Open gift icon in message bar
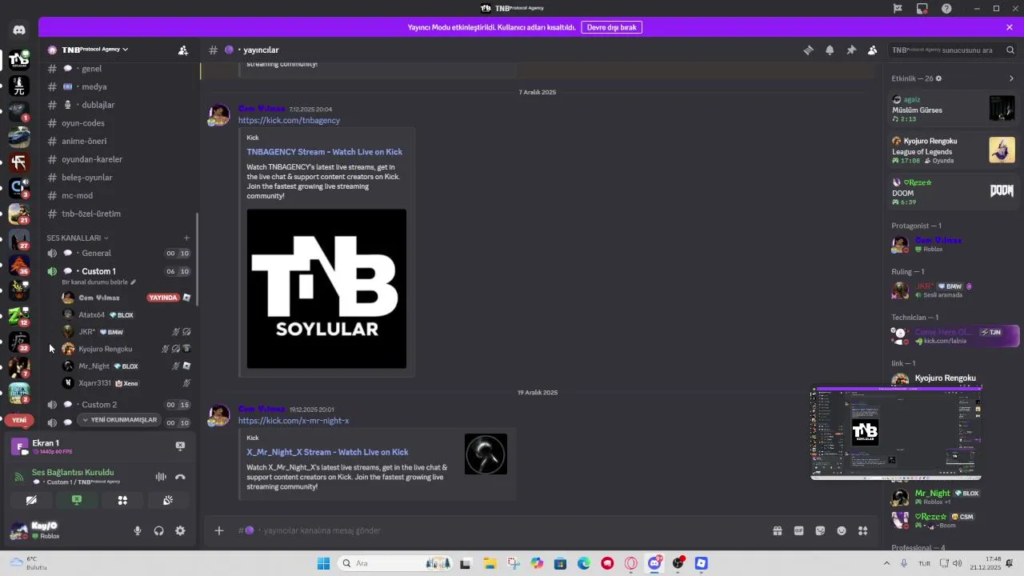This screenshot has width=1024, height=576. 777,530
